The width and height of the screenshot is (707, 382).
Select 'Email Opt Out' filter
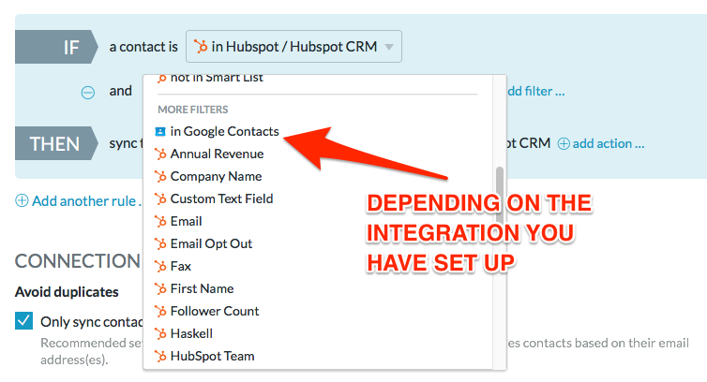212,244
